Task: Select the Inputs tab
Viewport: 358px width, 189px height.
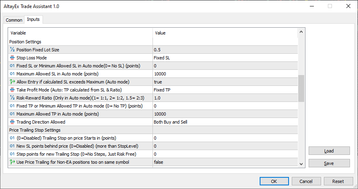Action: [33, 19]
